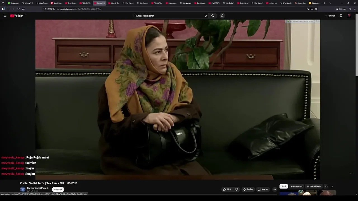The width and height of the screenshot is (358, 201).
Task: Click the video title Kurtlar Vadisi Terör
Action: click(48, 183)
